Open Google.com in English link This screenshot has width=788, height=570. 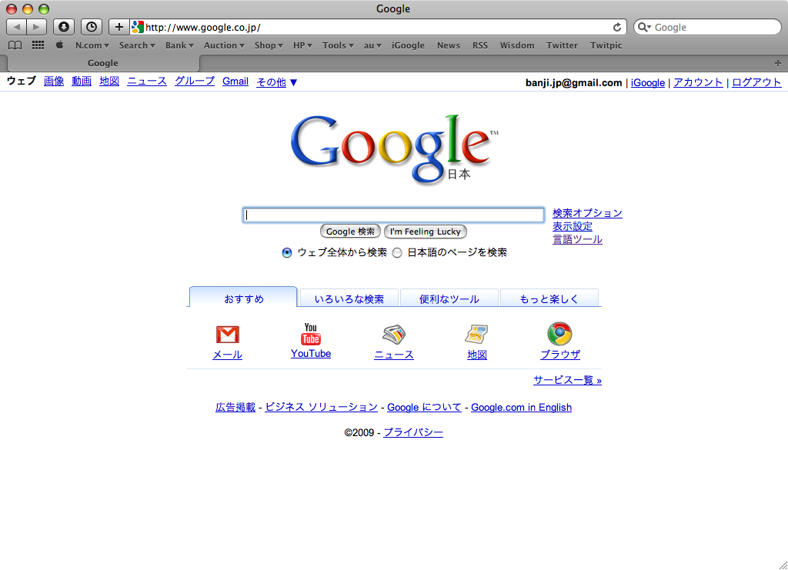click(x=521, y=407)
